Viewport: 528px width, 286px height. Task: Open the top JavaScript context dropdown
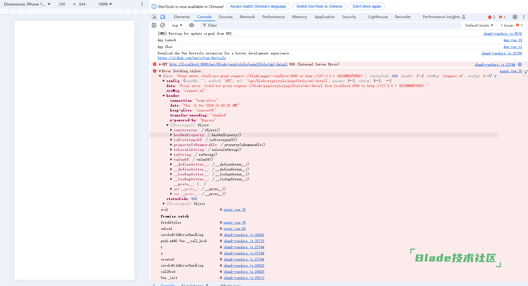[177, 25]
